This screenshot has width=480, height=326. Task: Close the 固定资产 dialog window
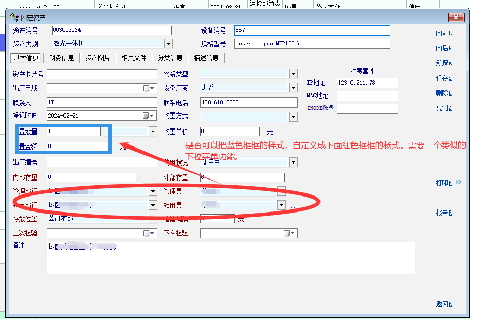click(x=456, y=18)
